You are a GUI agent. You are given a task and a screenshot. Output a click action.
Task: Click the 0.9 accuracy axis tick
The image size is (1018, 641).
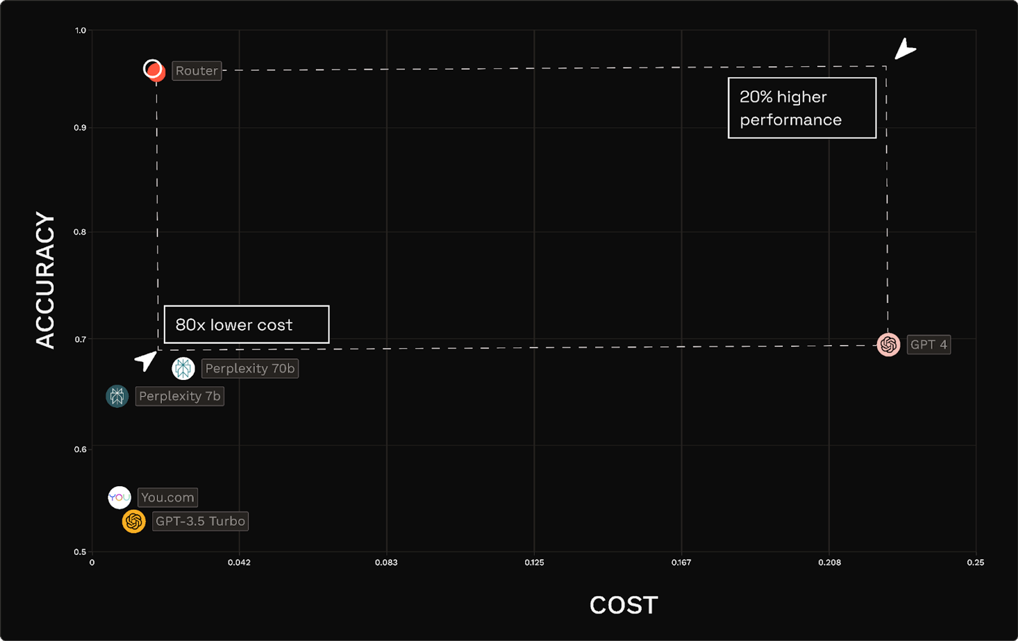tap(80, 128)
